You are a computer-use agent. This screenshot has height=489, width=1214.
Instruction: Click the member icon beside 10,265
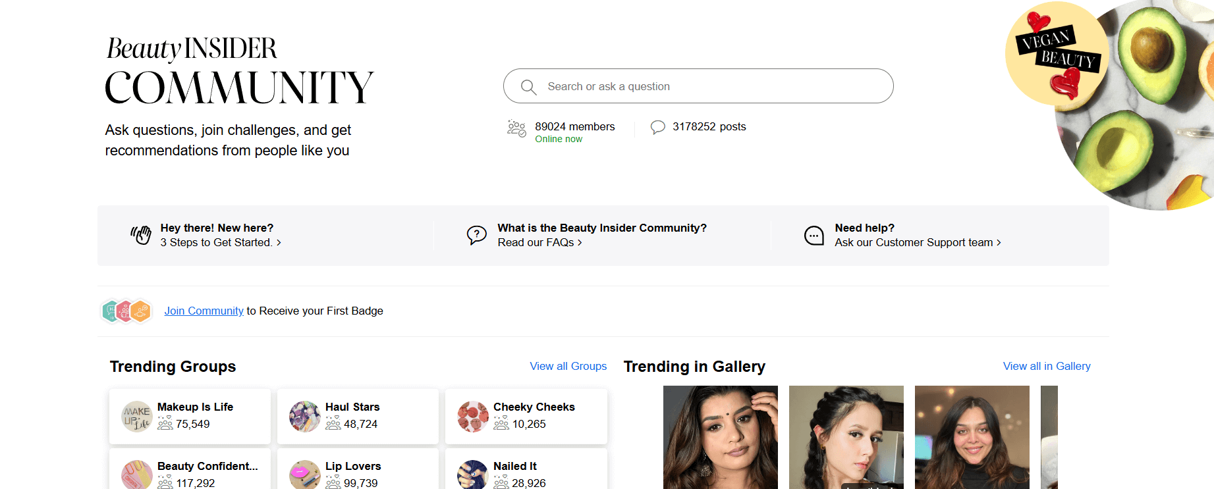tap(501, 423)
